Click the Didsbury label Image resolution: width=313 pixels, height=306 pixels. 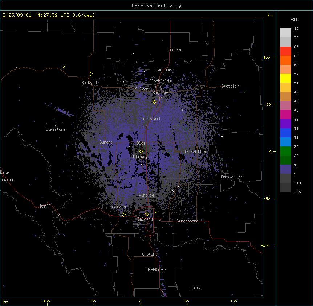point(139,157)
